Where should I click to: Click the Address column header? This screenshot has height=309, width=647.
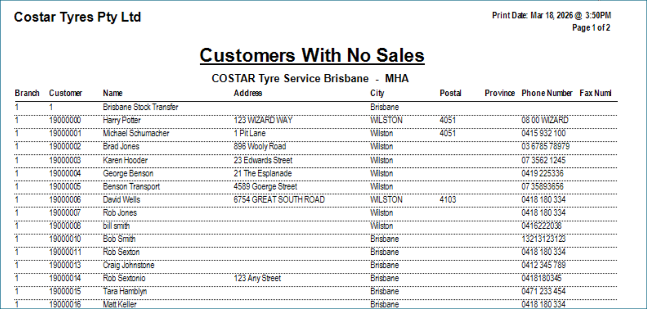[x=248, y=93]
